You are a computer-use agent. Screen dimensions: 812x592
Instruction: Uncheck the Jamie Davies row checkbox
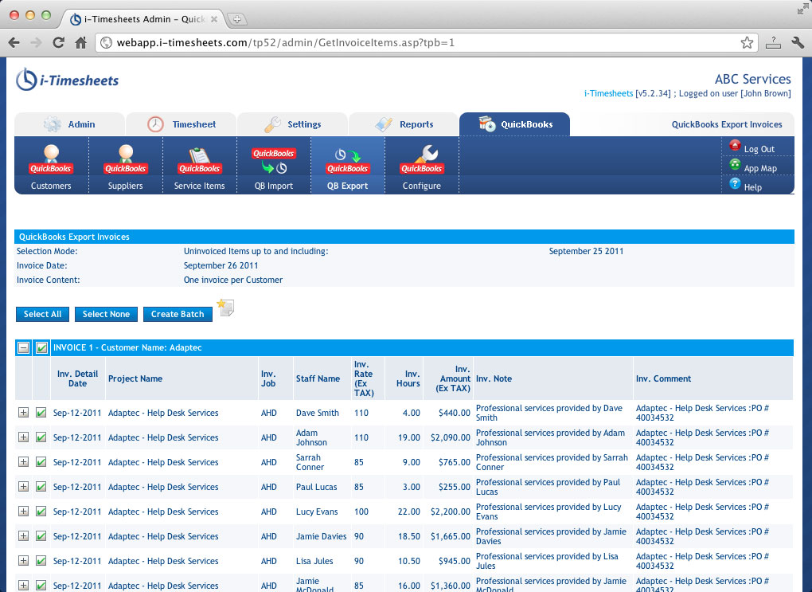41,536
